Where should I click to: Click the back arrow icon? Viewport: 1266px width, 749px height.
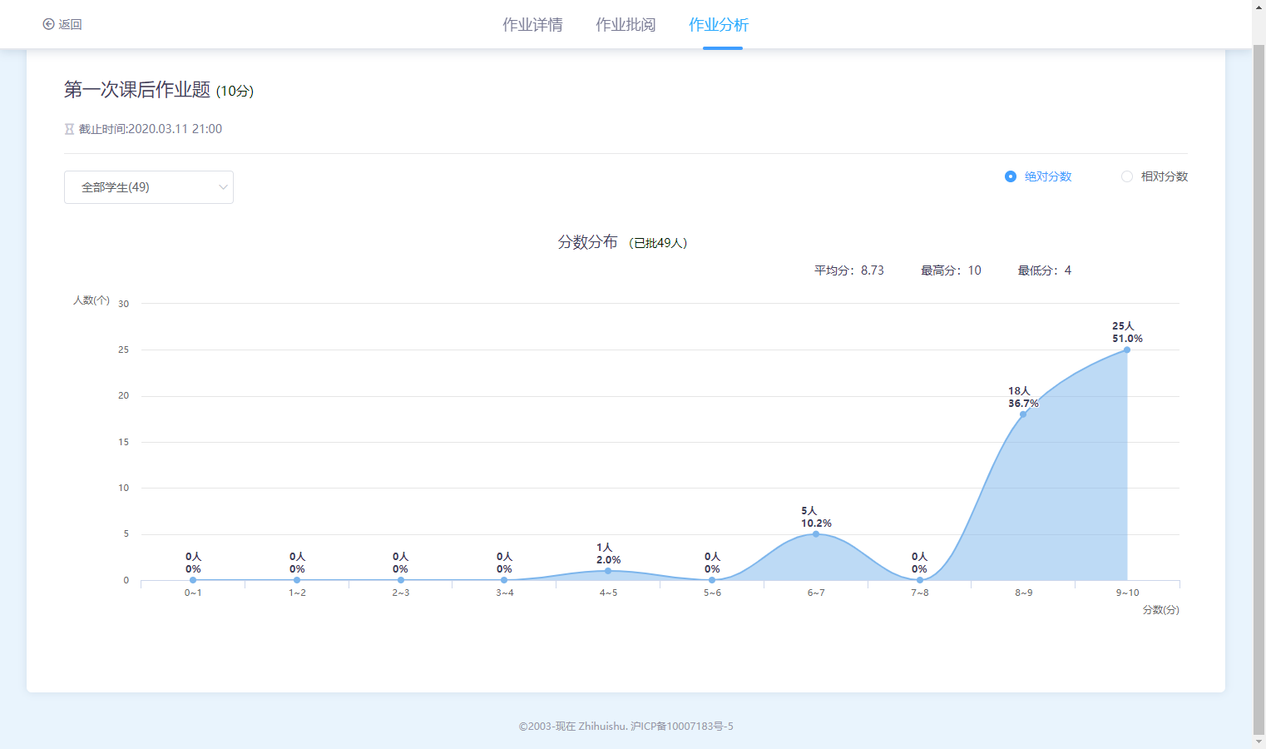(x=48, y=24)
